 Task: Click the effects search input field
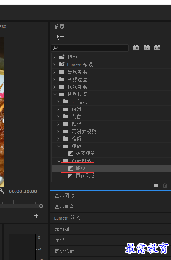click(x=90, y=48)
